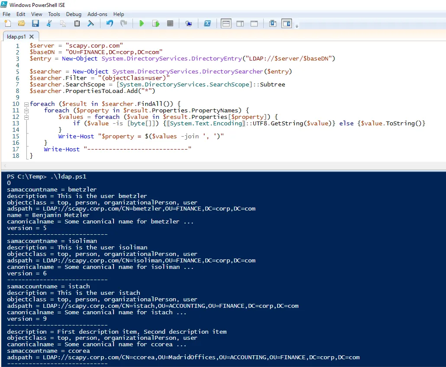Click console line "samaccountname = bmetzler"
The width and height of the screenshot is (446, 367).
[52, 190]
